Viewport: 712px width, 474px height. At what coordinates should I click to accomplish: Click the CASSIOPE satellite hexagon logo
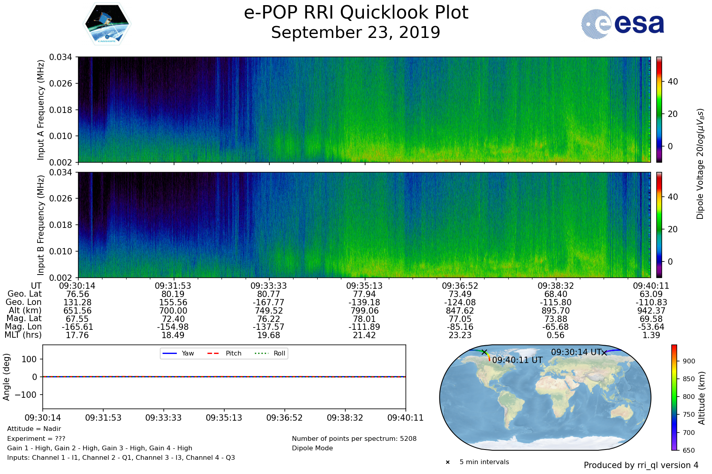(107, 24)
